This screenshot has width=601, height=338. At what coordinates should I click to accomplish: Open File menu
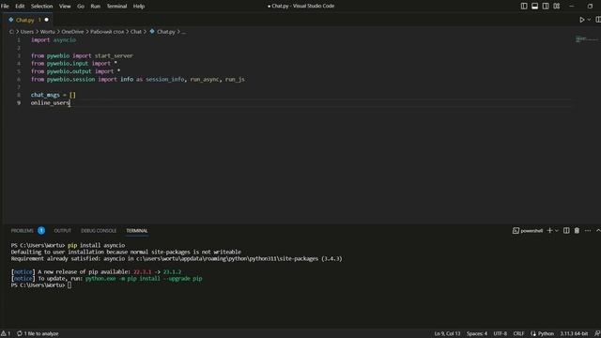tap(5, 7)
